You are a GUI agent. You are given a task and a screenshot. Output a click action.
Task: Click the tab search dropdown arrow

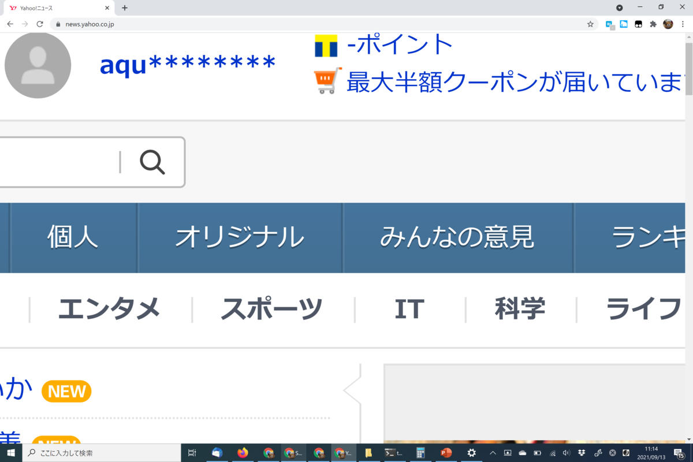[x=619, y=8]
